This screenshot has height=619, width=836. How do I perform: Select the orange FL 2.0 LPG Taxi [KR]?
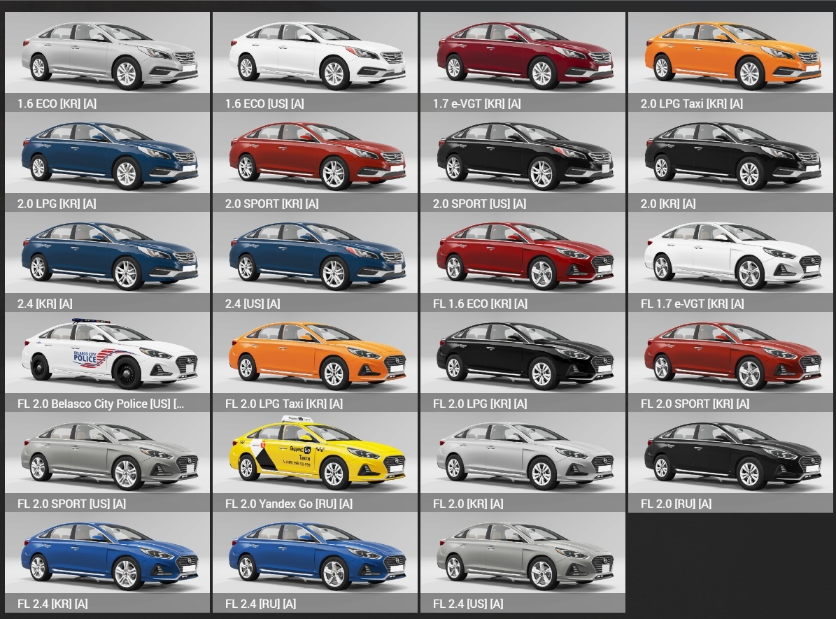[x=315, y=355]
